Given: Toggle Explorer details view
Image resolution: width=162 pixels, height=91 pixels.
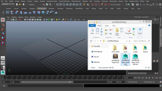Looking at the screenshot, I should (146, 67).
